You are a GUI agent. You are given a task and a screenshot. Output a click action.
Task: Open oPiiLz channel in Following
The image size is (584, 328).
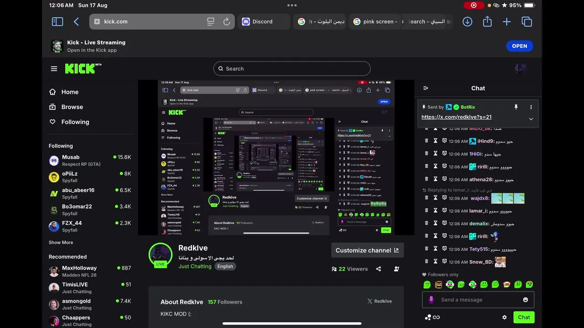89,177
